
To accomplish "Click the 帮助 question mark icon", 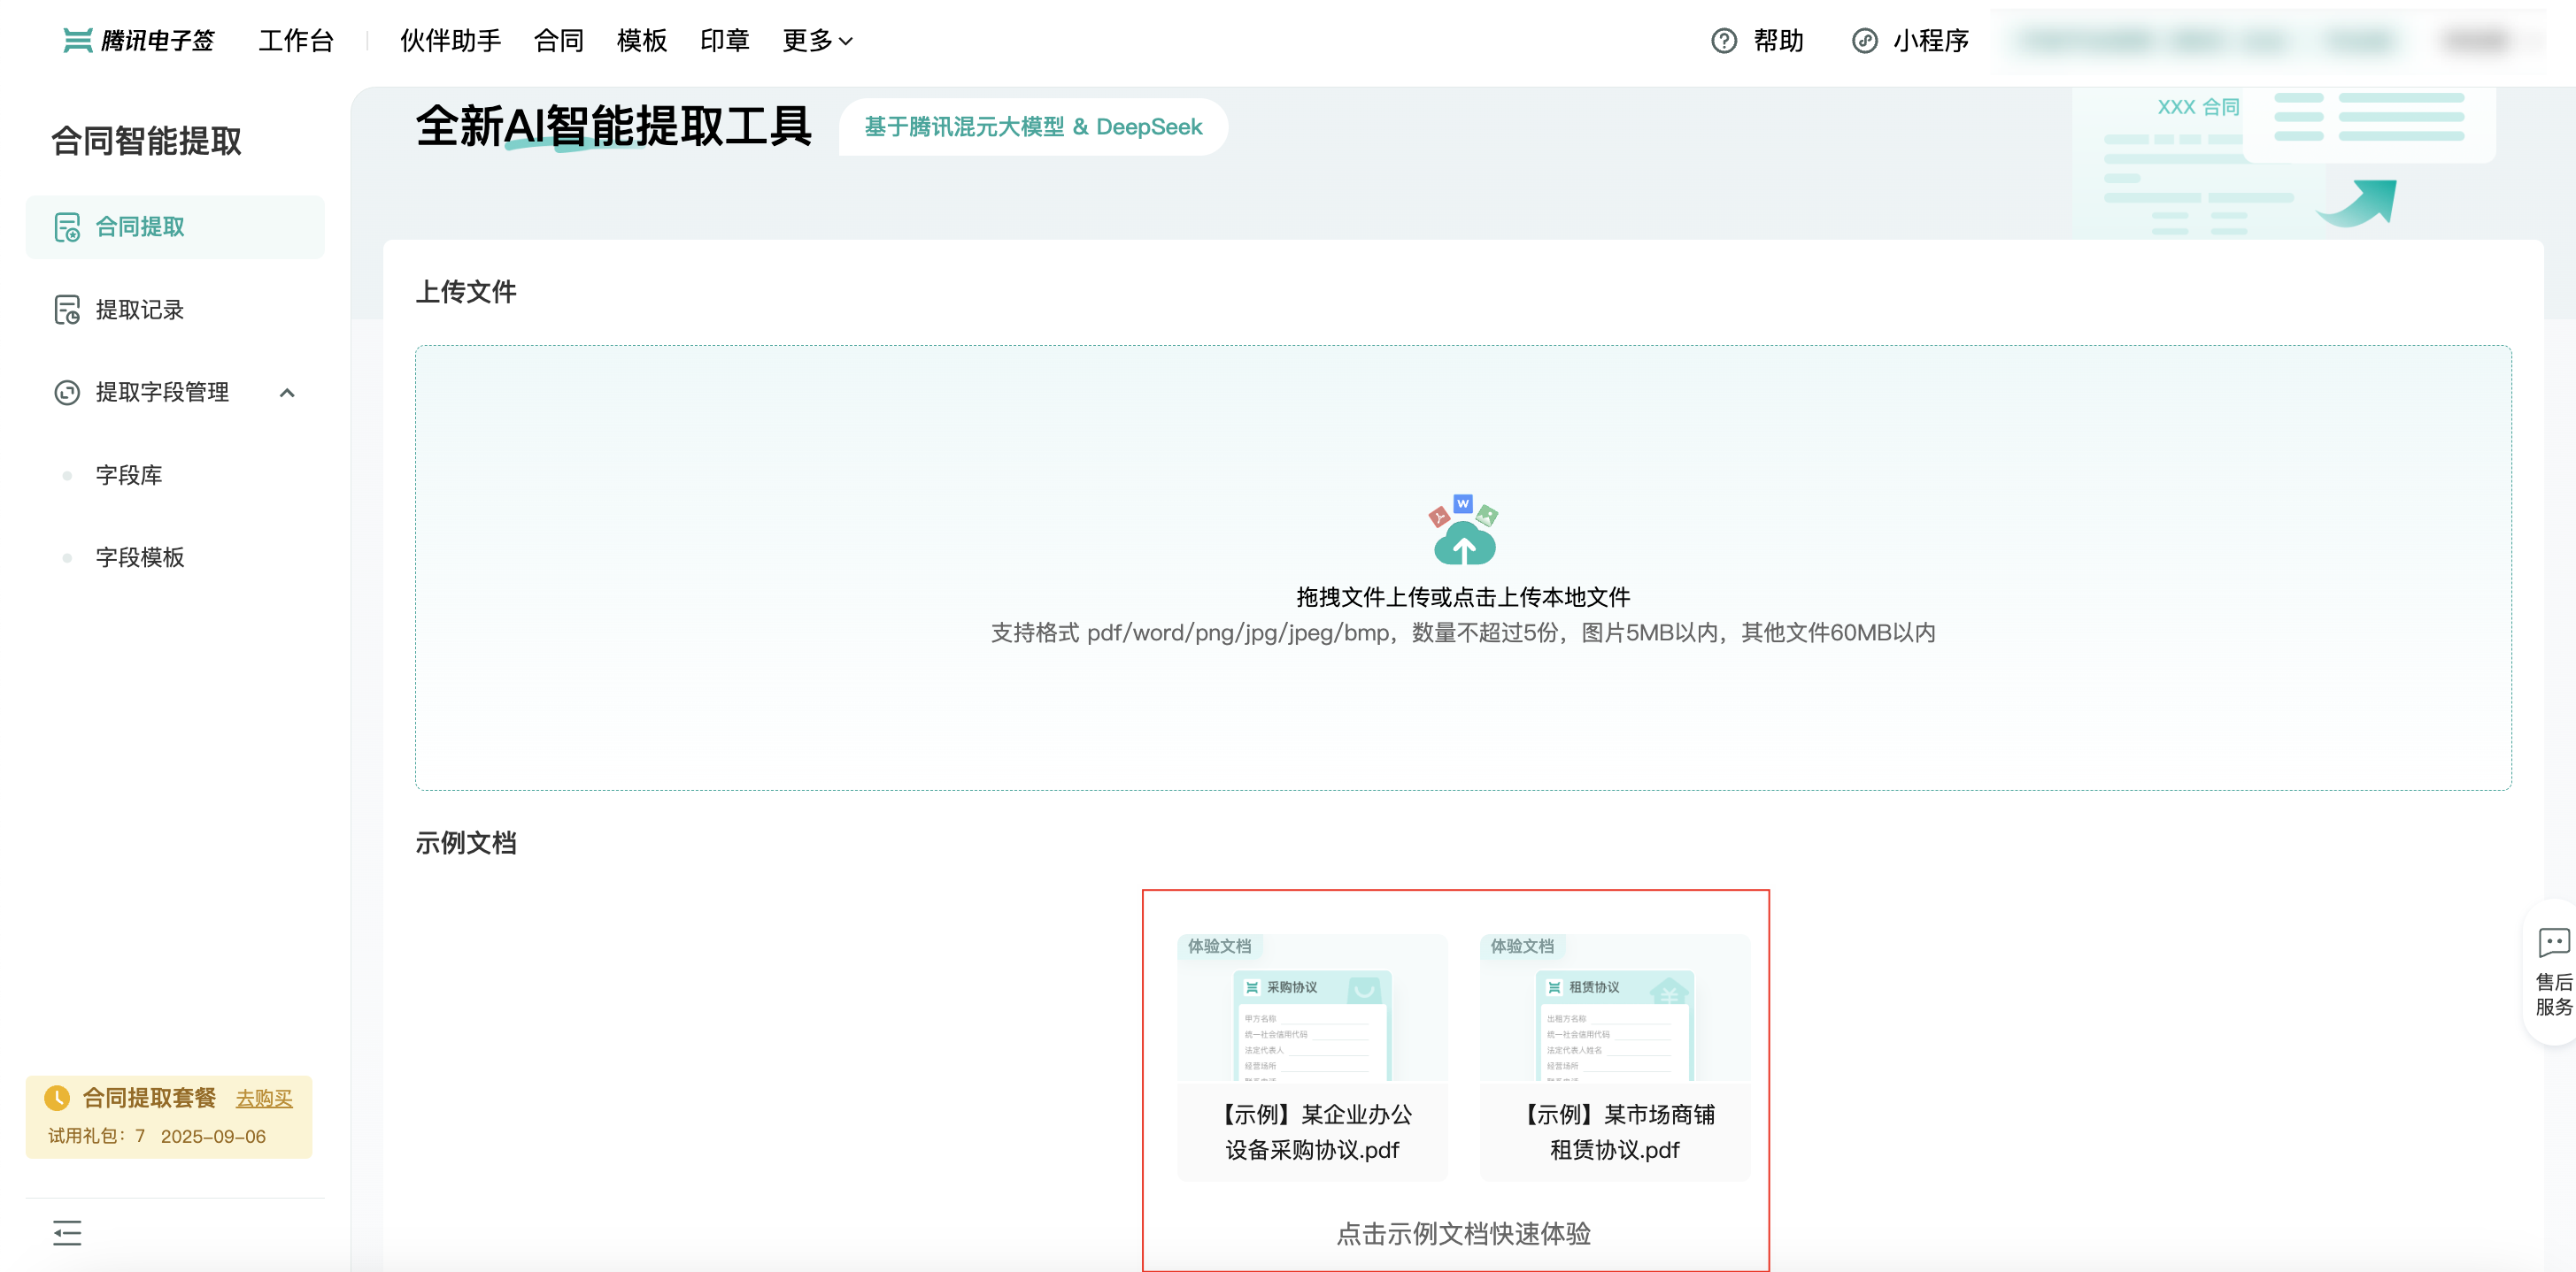I will pyautogui.click(x=1723, y=41).
